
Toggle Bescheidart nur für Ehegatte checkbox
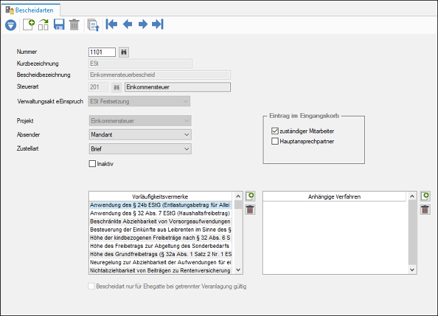[x=91, y=286]
